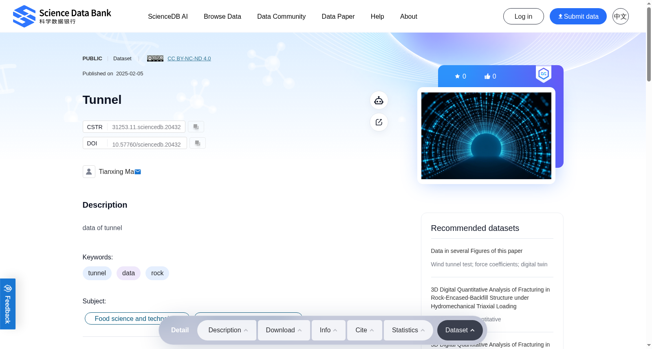
Task: Click the Submit data button
Action: coord(578,16)
